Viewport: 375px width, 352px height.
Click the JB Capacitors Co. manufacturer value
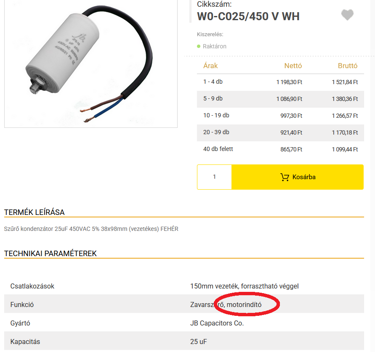click(x=217, y=323)
